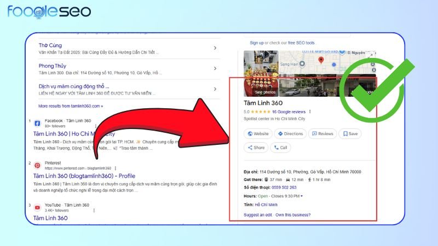Click the Share button
The height and width of the screenshot is (246, 438).
pos(256,148)
